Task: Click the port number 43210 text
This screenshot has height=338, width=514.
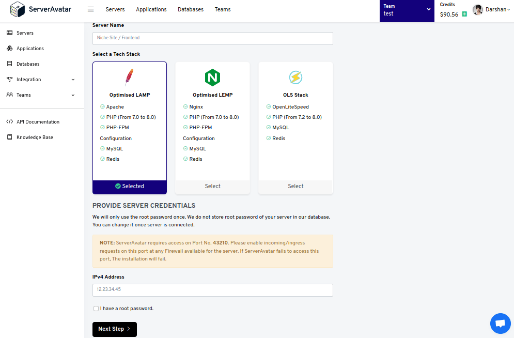Action: [x=220, y=243]
